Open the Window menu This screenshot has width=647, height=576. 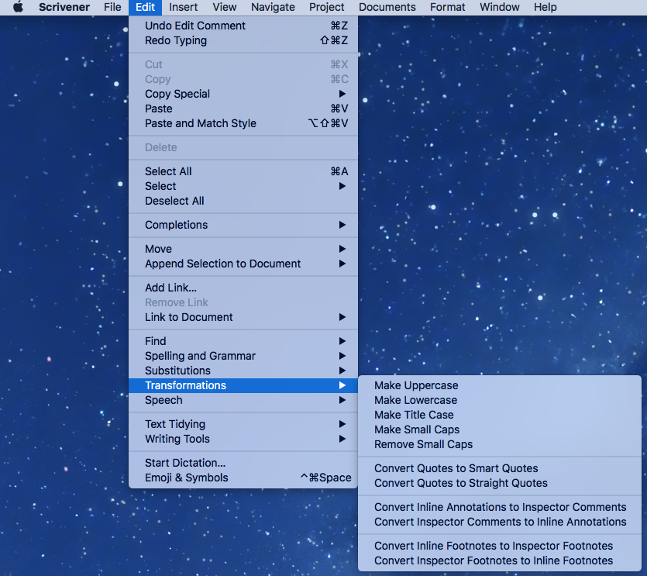499,7
